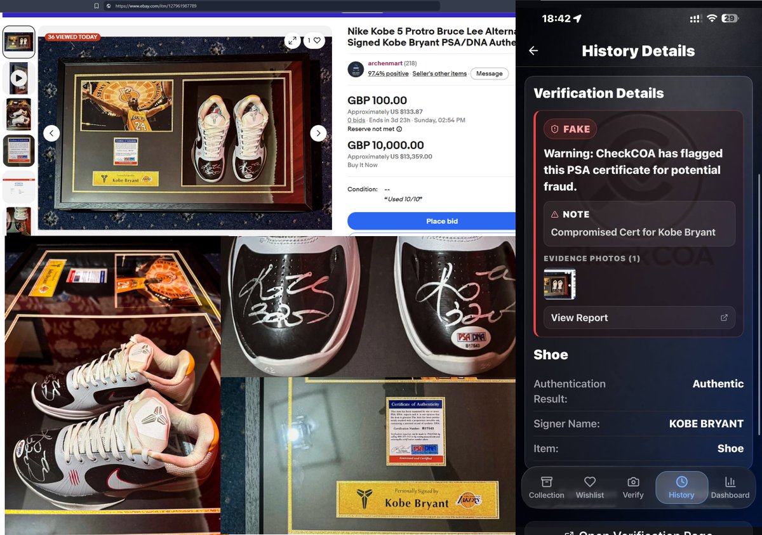This screenshot has width=762, height=535.
Task: View the 0 bids history link
Action: (356, 120)
